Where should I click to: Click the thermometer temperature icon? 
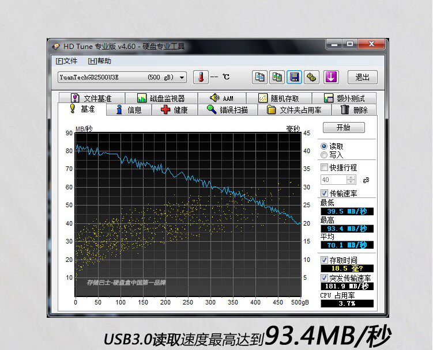coord(201,77)
